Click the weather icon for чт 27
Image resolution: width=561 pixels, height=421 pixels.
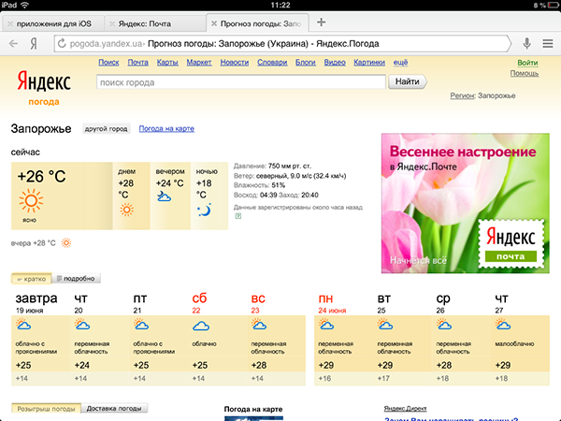point(503,325)
